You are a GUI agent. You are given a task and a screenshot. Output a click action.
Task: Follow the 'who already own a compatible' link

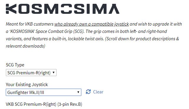tap(84, 24)
